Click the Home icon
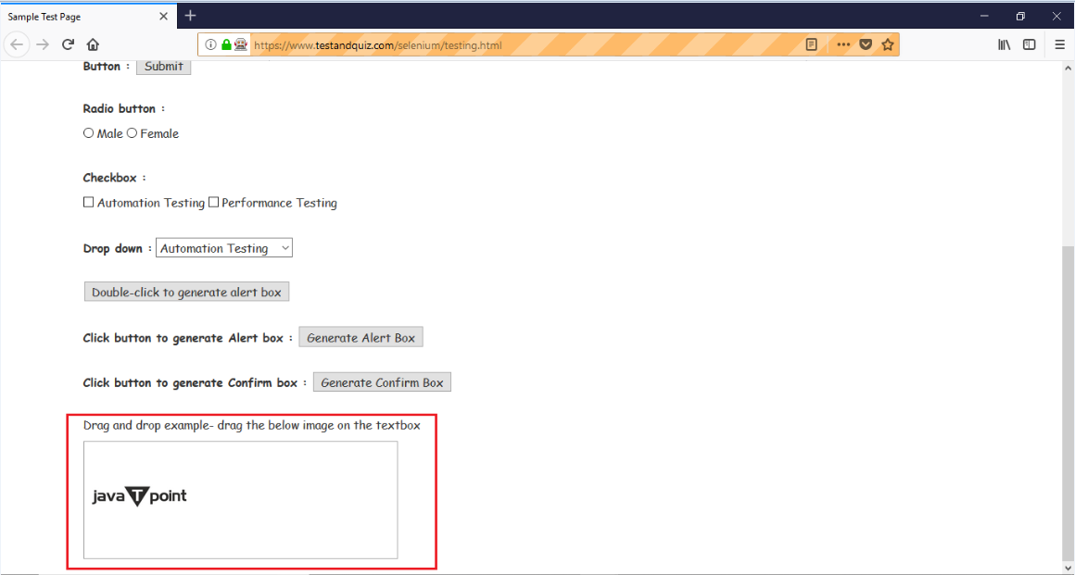 click(x=93, y=44)
